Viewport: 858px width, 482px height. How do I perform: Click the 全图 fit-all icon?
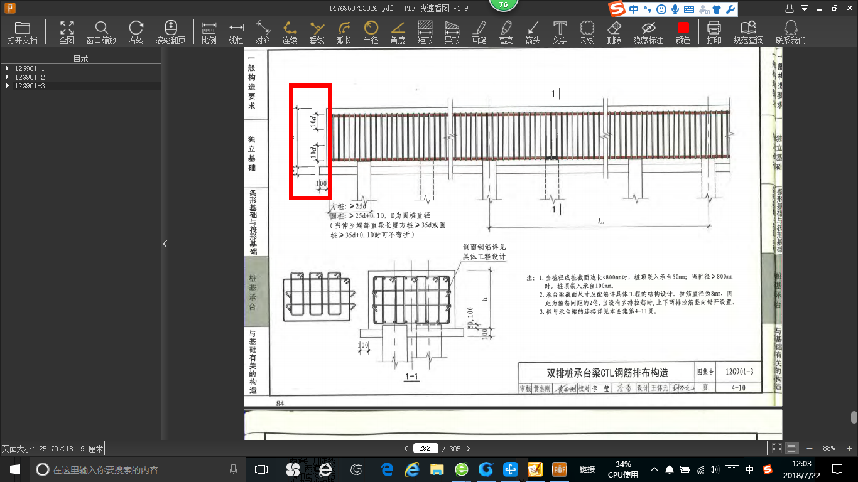pyautogui.click(x=67, y=33)
